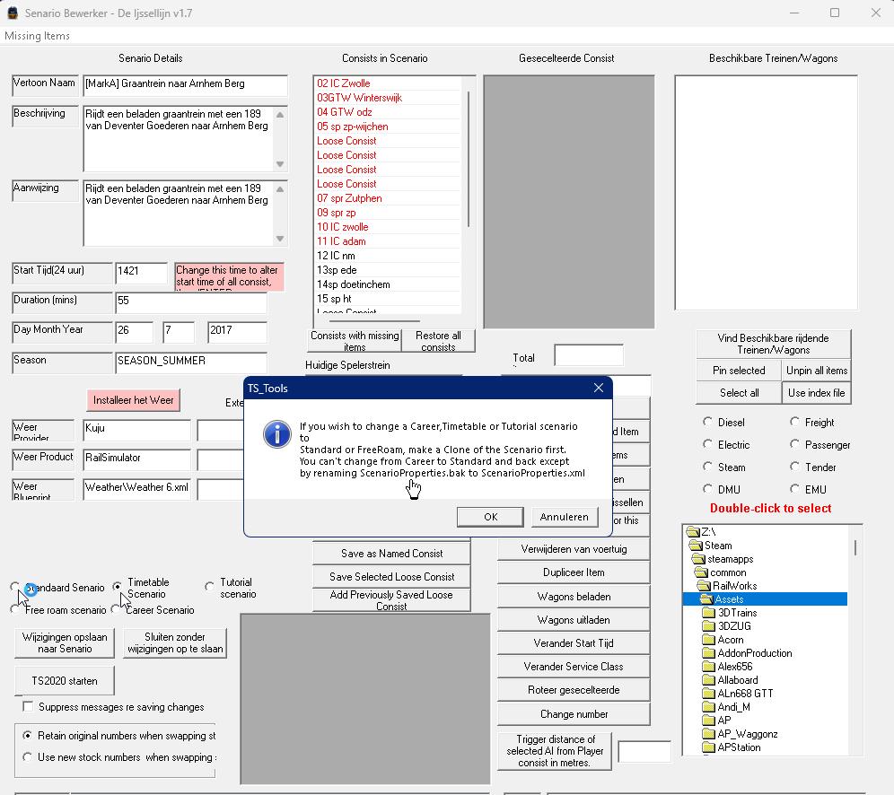The height and width of the screenshot is (795, 894).
Task: Select the Diesel radio button
Action: 708,422
